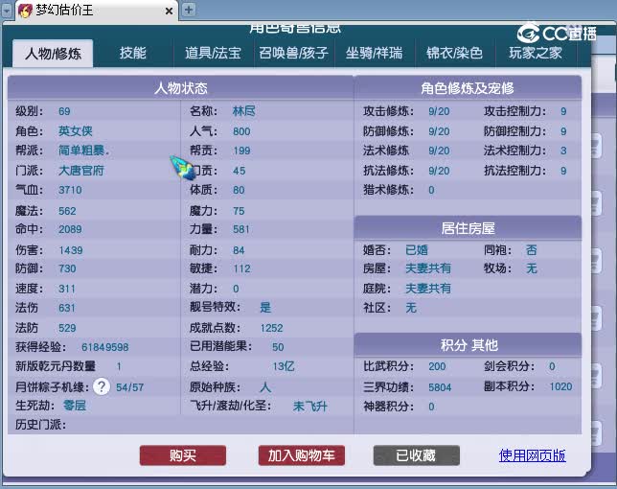Click the red 购买 button
Viewport: 617px width, 489px height.
[x=183, y=455]
